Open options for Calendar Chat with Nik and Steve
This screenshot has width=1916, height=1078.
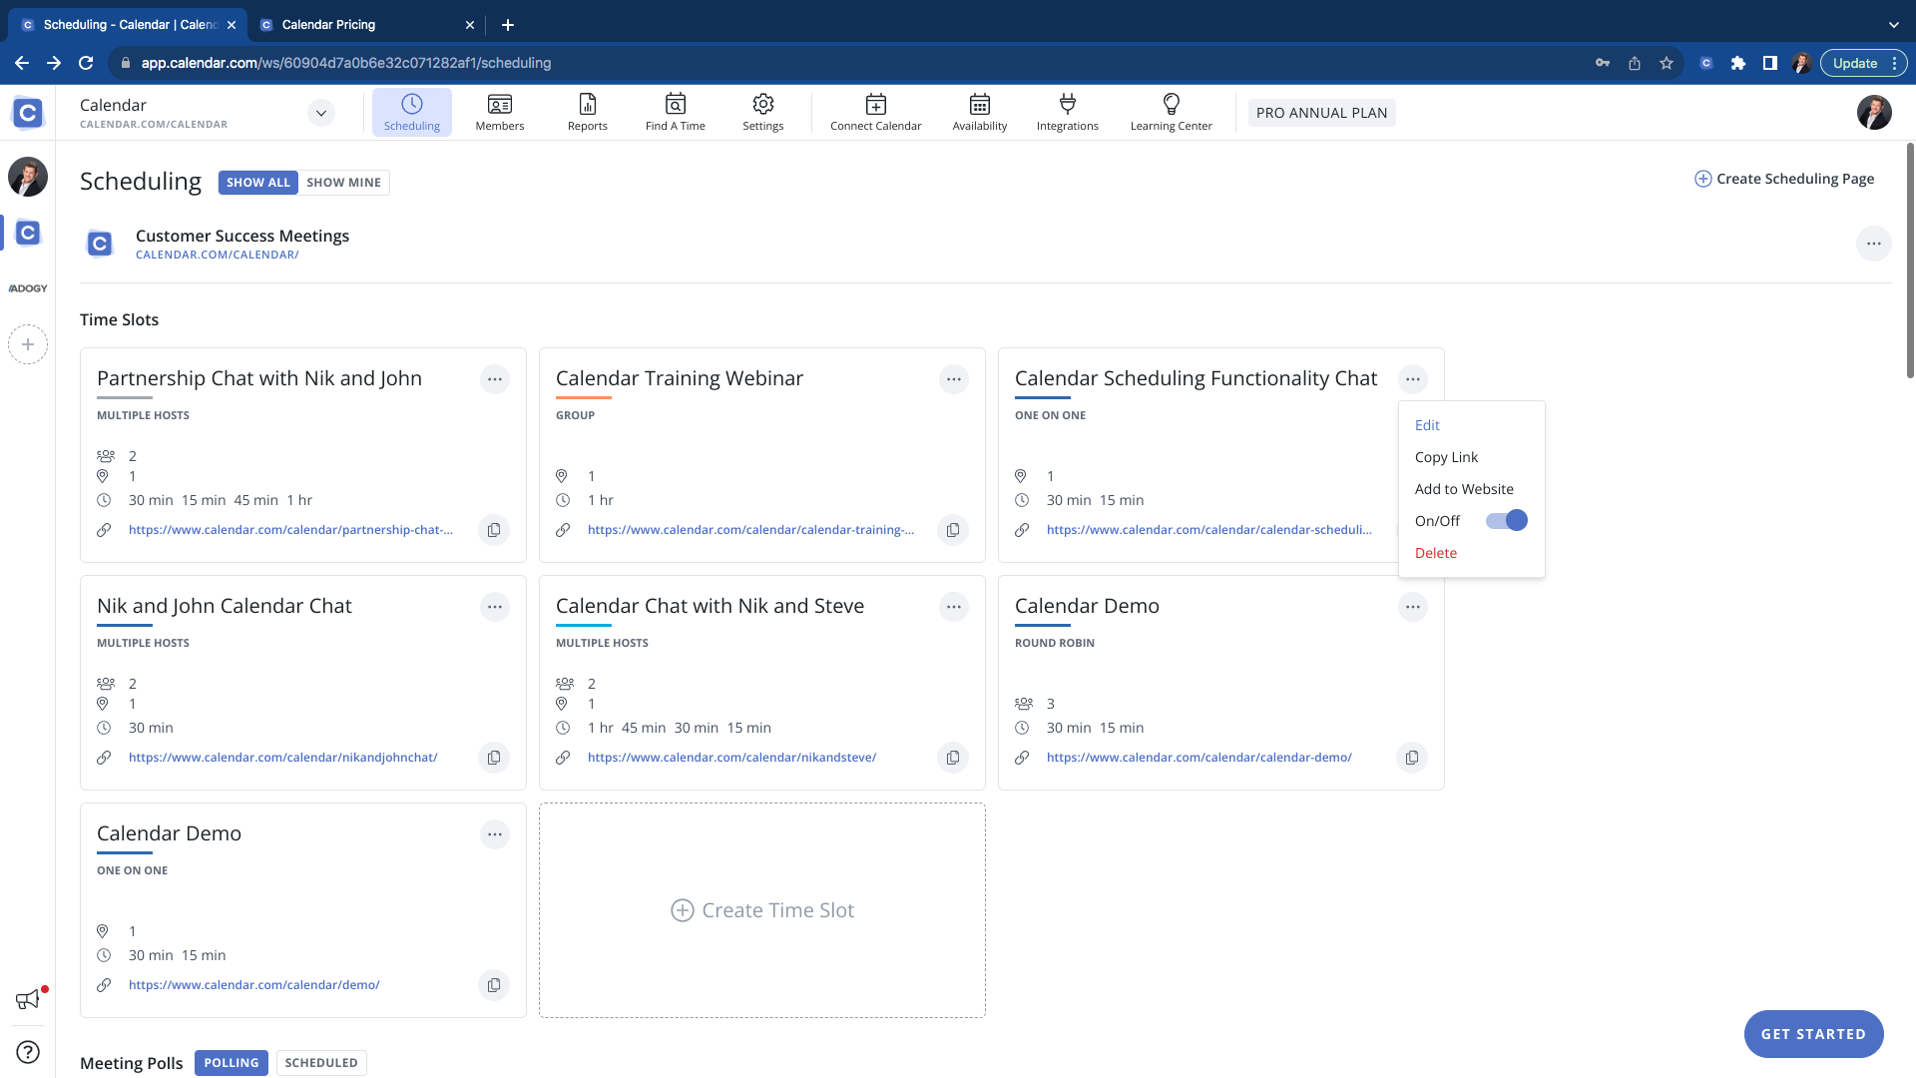(953, 607)
